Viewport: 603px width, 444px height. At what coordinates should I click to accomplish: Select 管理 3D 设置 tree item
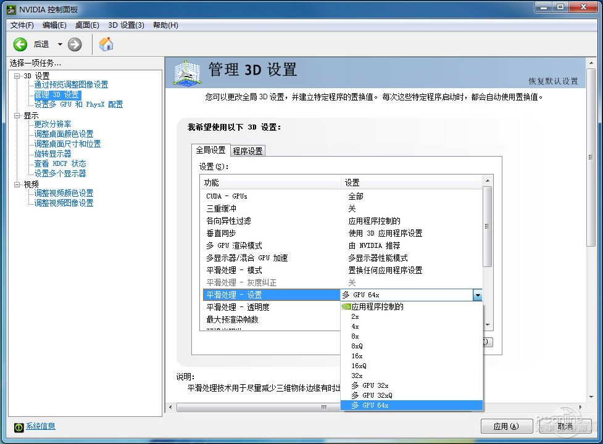click(57, 94)
